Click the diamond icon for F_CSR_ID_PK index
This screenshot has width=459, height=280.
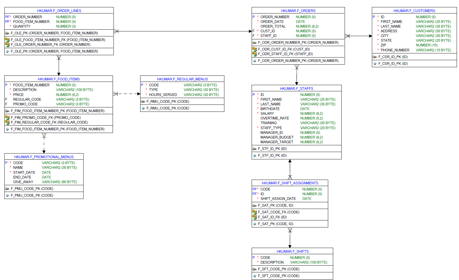[x=375, y=63]
